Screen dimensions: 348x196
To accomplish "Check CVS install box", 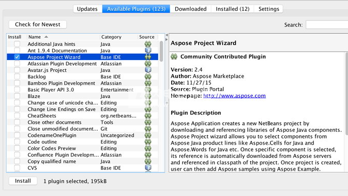I will tap(17, 167).
